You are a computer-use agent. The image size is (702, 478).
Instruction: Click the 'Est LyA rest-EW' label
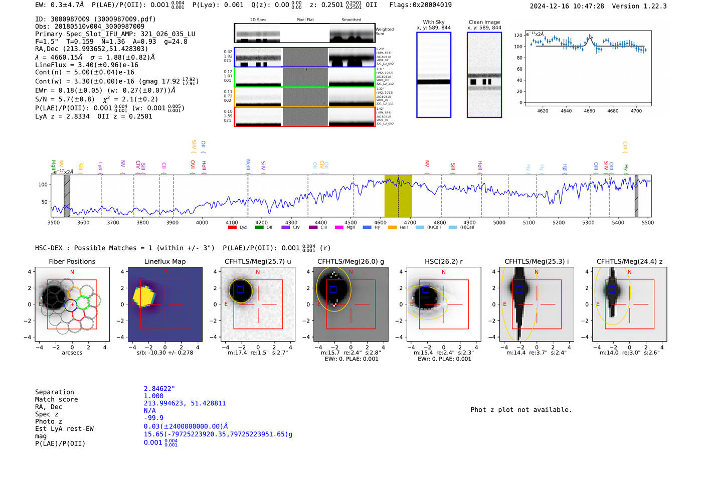coord(64,429)
